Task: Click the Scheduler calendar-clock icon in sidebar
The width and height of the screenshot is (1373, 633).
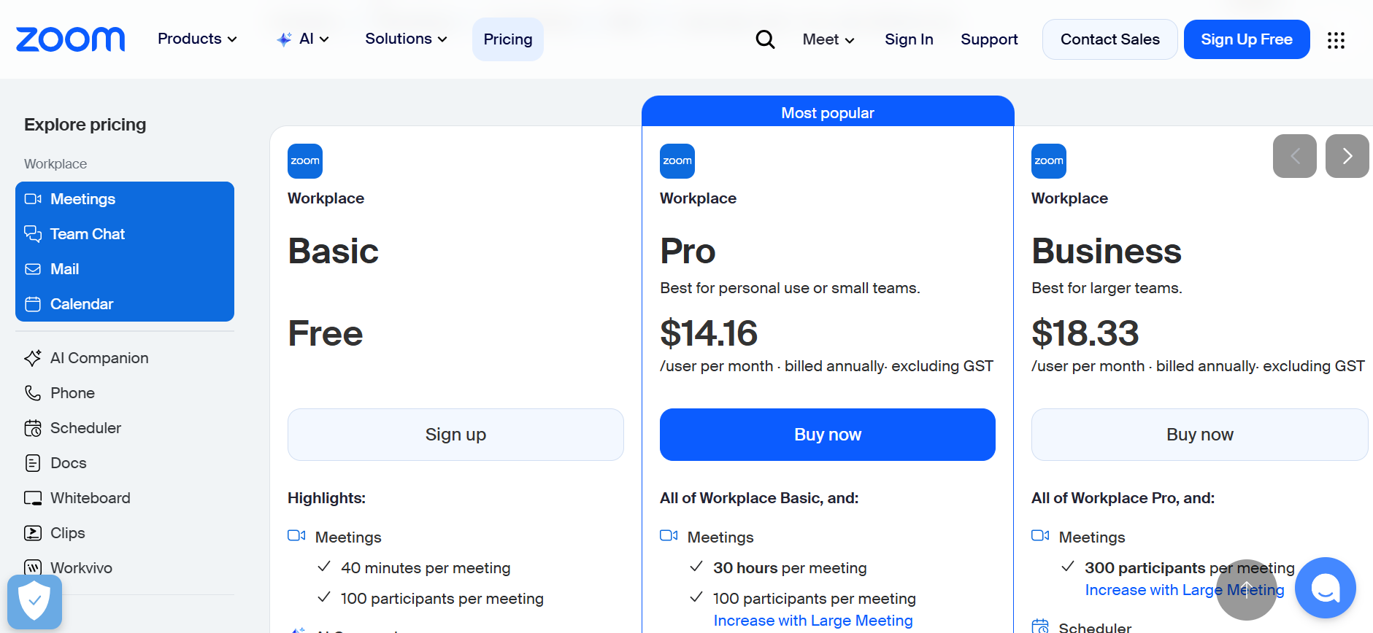Action: click(33, 428)
